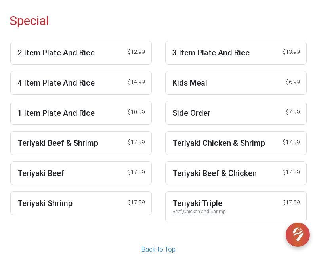Image resolution: width=317 pixels, height=254 pixels.
Task: Click the $12.99 price label
Action: tap(136, 52)
